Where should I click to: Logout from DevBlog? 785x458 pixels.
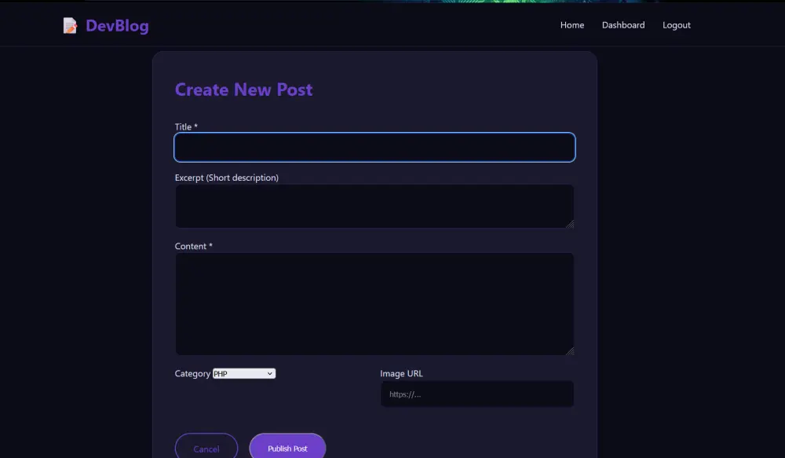pos(676,25)
